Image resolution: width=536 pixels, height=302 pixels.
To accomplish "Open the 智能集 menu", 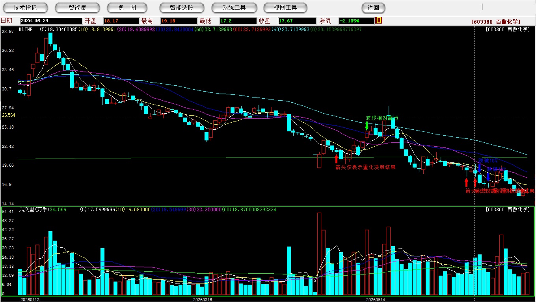I will (x=78, y=7).
